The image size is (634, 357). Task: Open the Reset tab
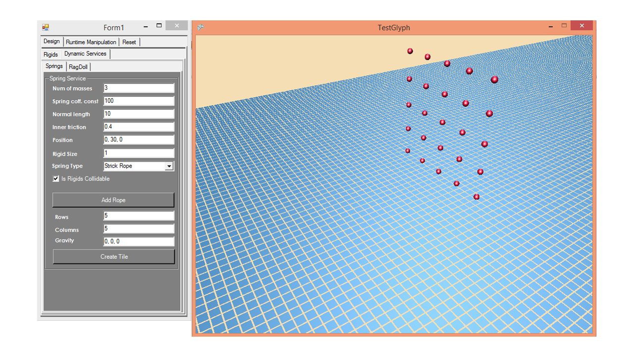(129, 42)
